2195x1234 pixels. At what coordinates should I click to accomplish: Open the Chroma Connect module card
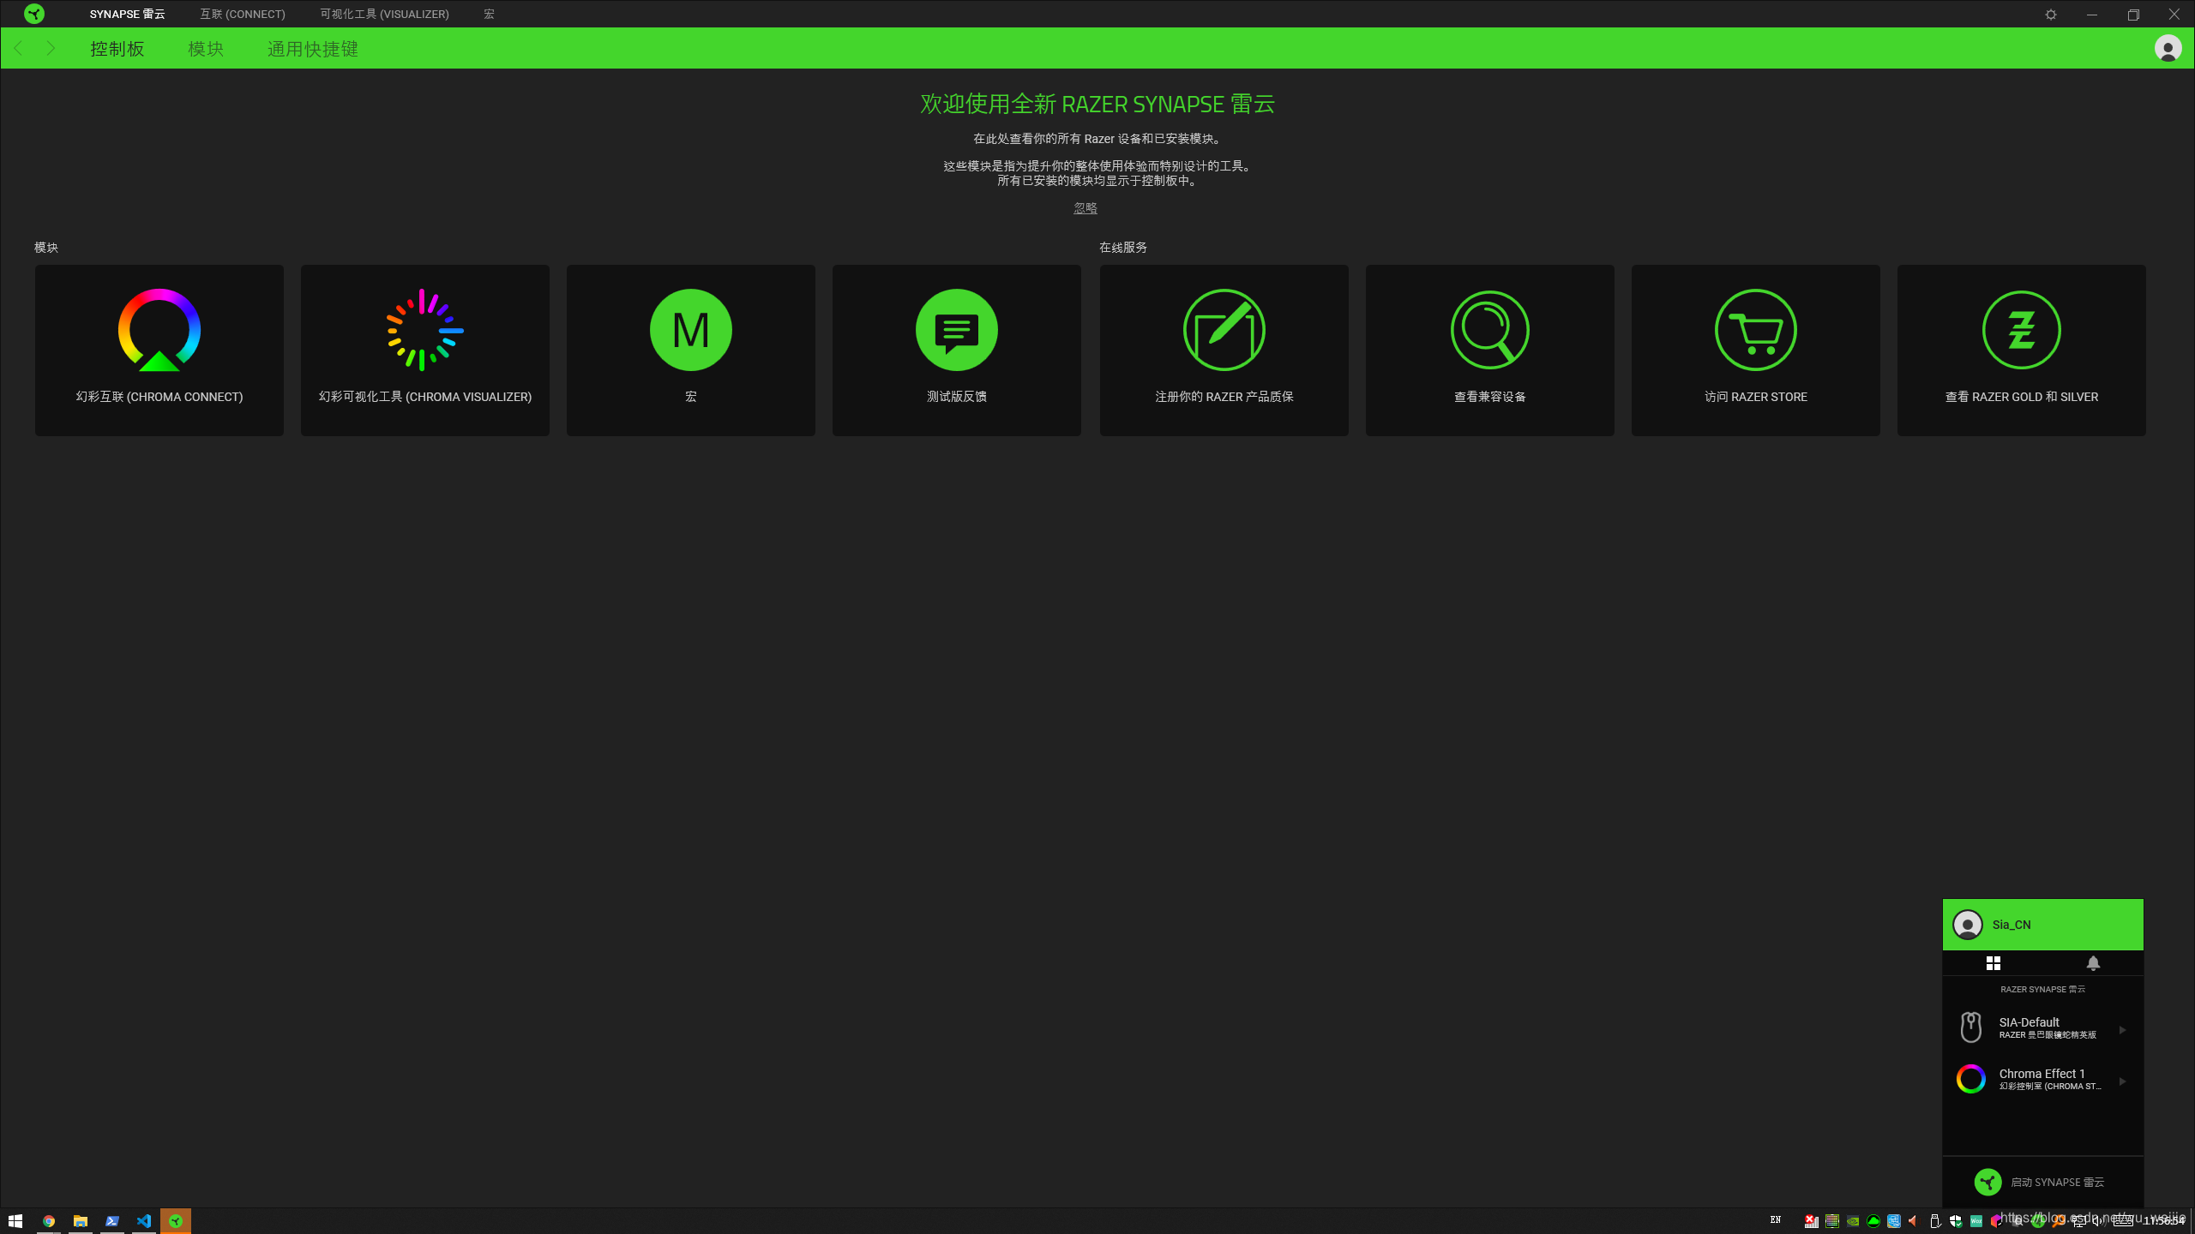coord(159,350)
